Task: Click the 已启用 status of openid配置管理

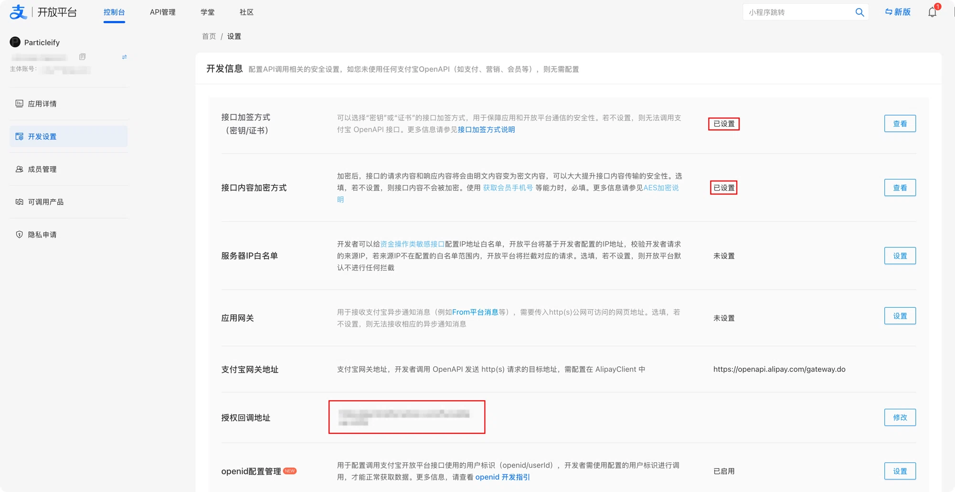Action: (724, 471)
